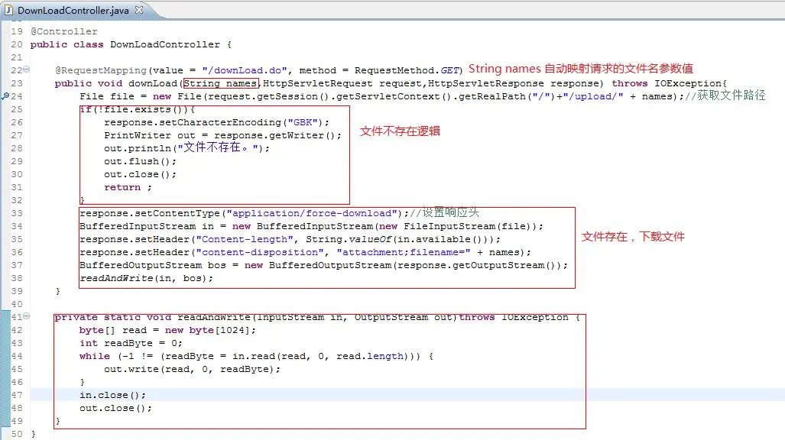Click the "GBK" encoding string
785x440 pixels.
[x=303, y=123]
